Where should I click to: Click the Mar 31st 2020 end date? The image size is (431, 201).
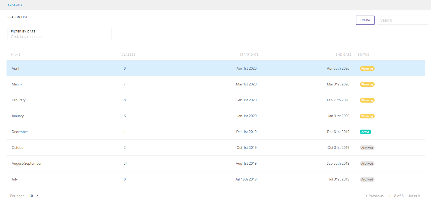[x=338, y=84]
